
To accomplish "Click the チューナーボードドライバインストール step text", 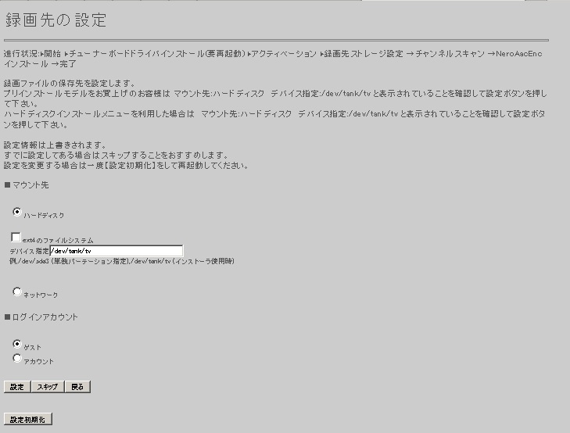I will (156, 54).
